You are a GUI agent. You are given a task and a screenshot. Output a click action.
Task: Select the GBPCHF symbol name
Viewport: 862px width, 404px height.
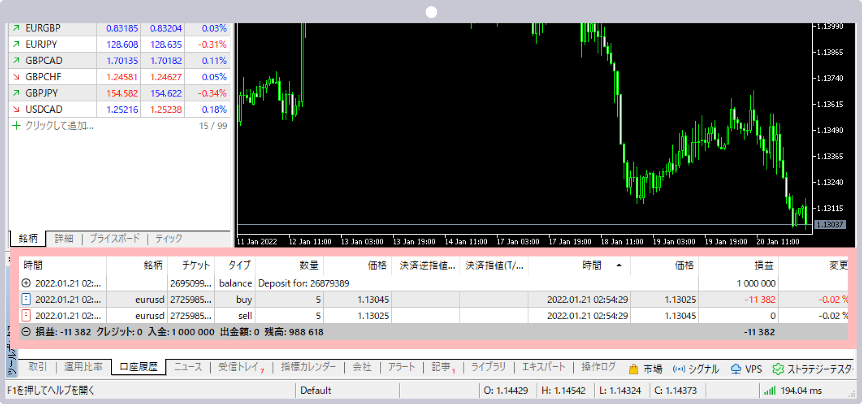[43, 77]
